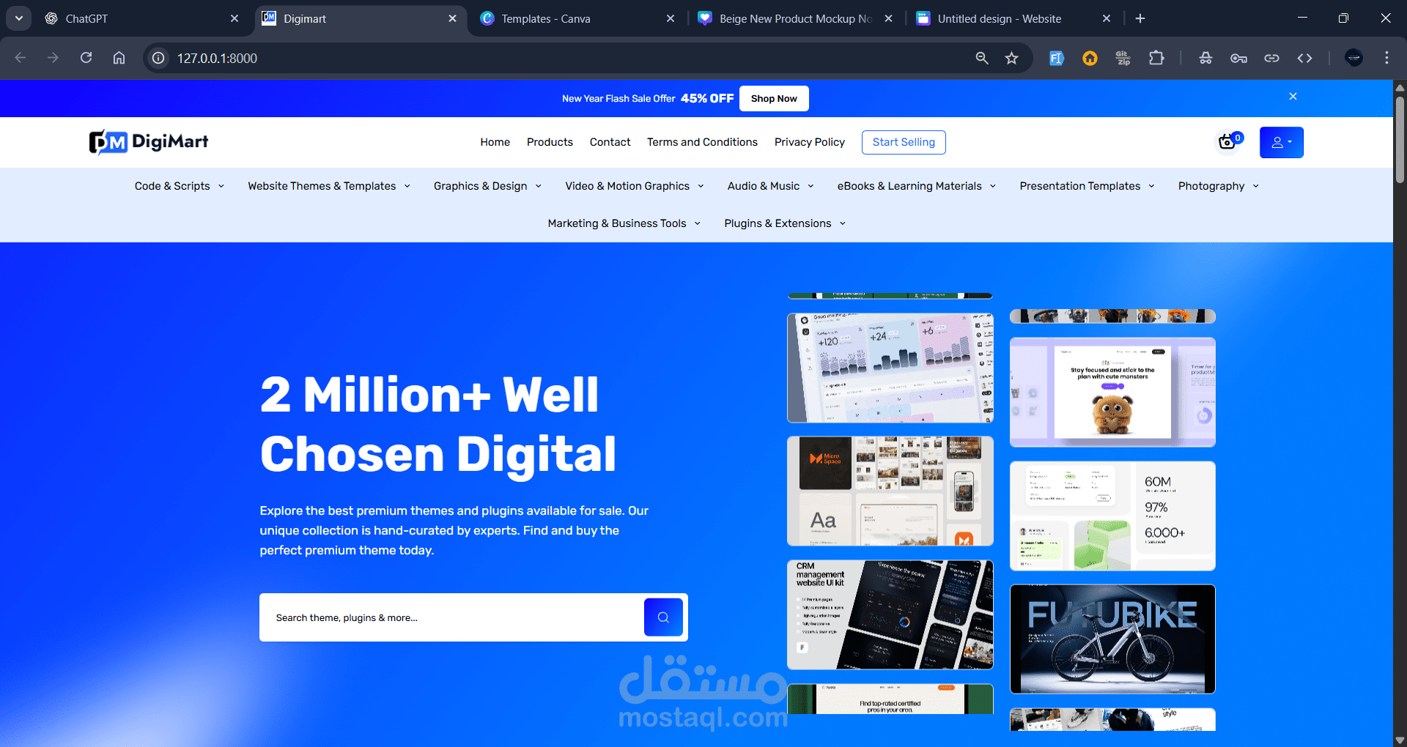Open the code brackets extension icon

point(1305,58)
